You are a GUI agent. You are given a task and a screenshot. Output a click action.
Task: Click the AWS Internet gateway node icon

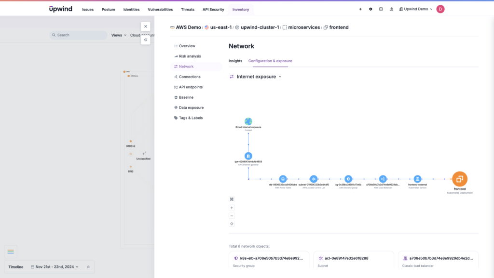tap(248, 156)
